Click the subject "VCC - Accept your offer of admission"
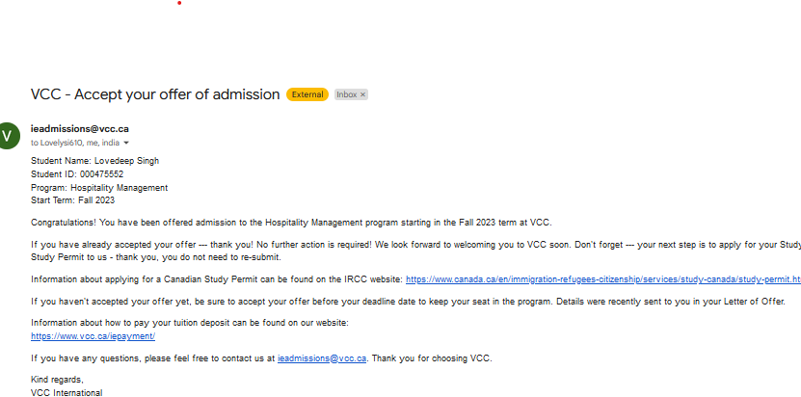The height and width of the screenshot is (397, 801). point(155,94)
